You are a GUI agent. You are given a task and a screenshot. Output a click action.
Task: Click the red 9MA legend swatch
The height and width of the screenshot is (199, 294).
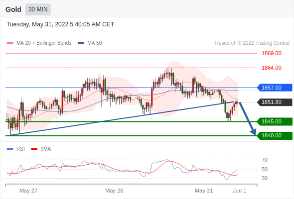pyautogui.click(x=34, y=149)
